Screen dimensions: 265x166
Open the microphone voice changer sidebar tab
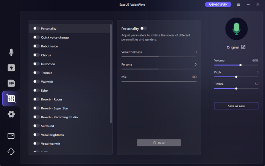click(11, 52)
